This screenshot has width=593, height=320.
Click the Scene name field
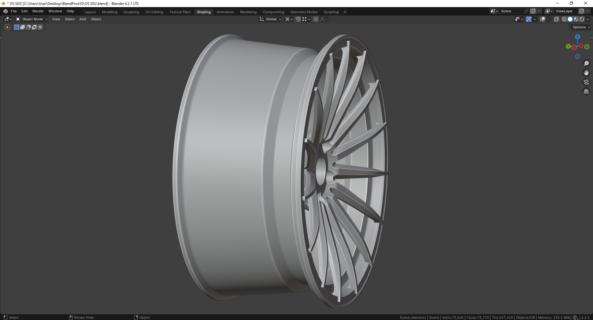click(x=512, y=11)
